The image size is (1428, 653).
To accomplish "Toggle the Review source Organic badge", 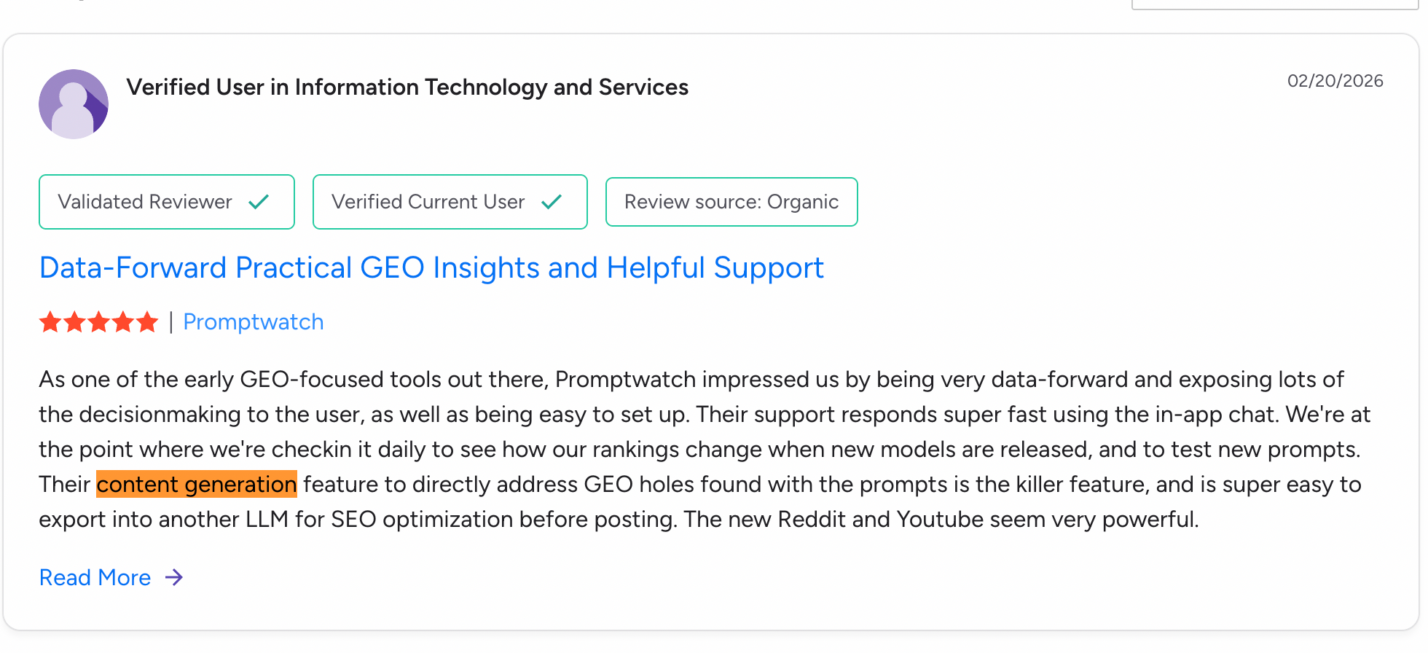I will tap(731, 202).
